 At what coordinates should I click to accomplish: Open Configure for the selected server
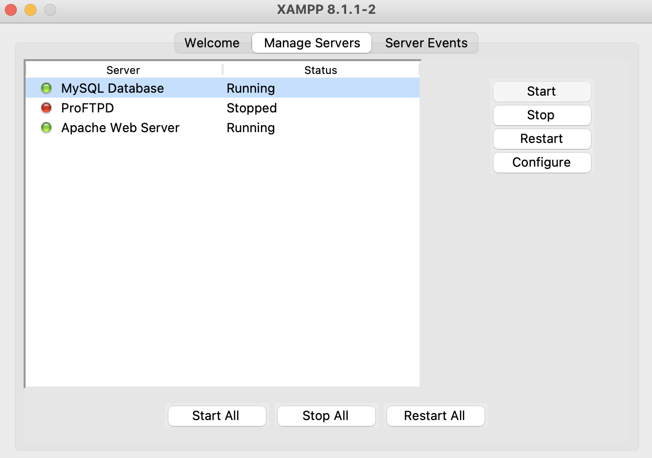pos(542,162)
